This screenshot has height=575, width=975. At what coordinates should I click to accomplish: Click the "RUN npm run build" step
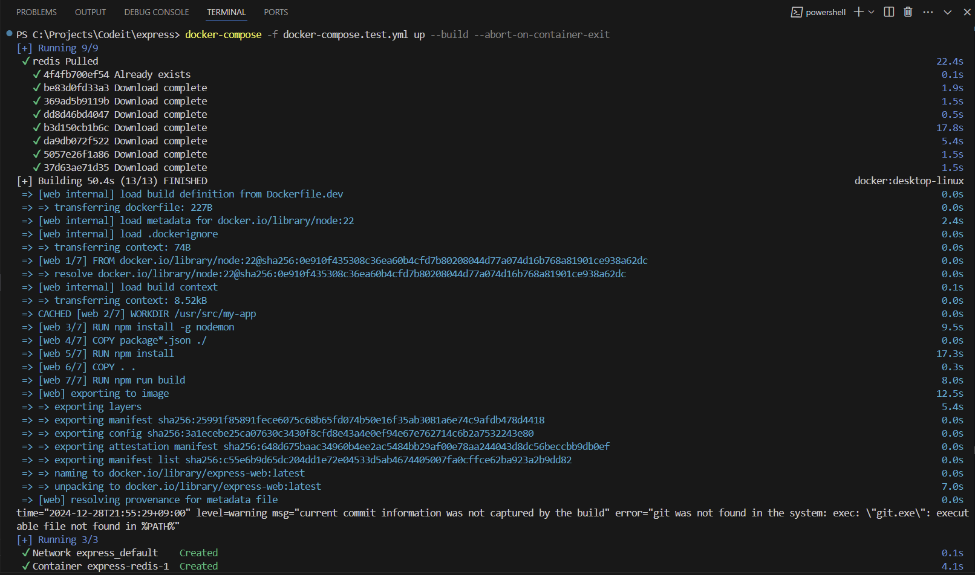tap(103, 380)
